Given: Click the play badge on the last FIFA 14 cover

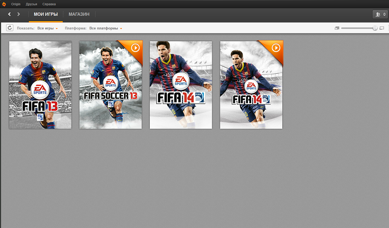Looking at the screenshot, I should [276, 48].
